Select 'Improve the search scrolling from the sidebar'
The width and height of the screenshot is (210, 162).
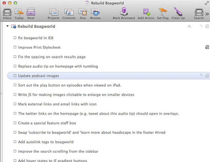click(58, 151)
